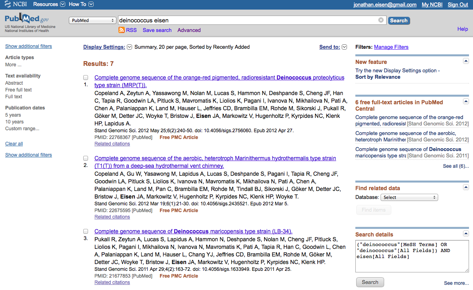Check the box for result 1
The width and height of the screenshot is (473, 290).
pos(86,77)
